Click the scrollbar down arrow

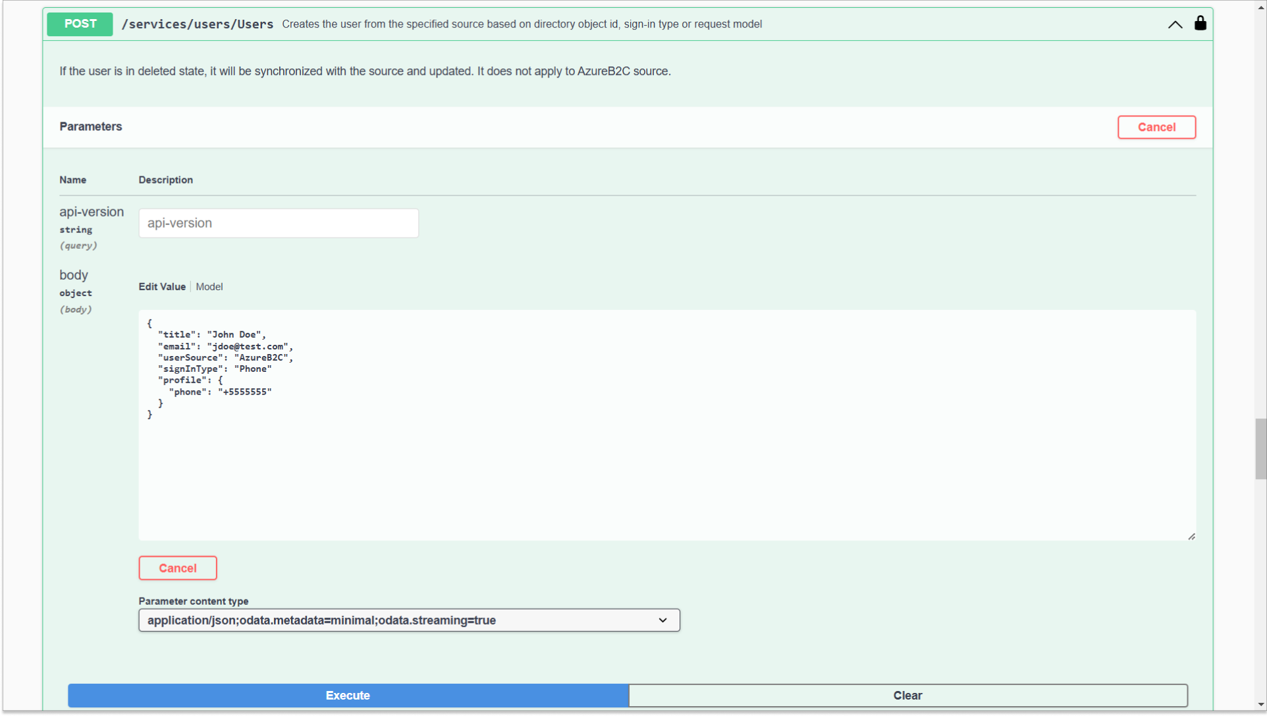[x=1260, y=704]
